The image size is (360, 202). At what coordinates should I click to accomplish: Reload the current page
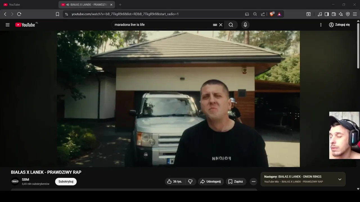click(x=19, y=14)
